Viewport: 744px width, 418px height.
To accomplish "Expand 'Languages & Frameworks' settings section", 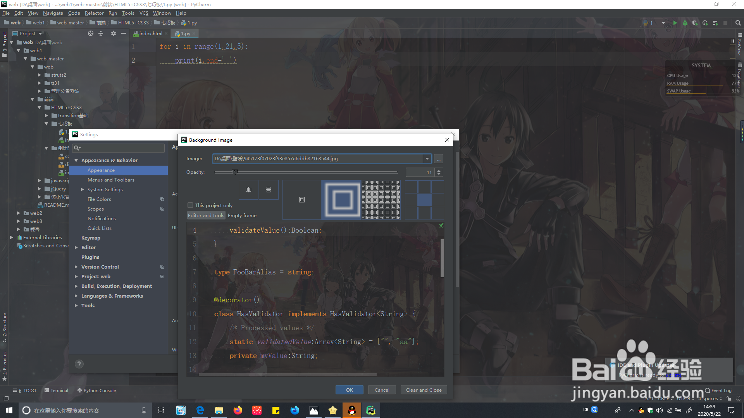I will pos(76,296).
